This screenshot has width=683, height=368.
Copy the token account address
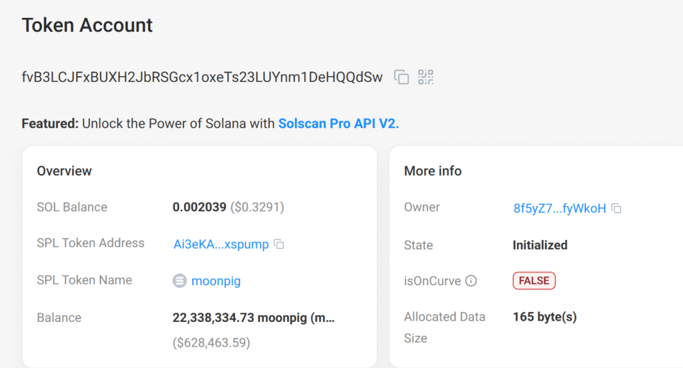tap(402, 77)
